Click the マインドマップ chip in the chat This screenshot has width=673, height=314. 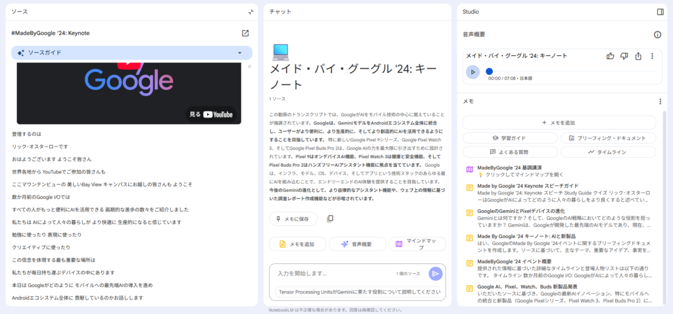tap(417, 244)
